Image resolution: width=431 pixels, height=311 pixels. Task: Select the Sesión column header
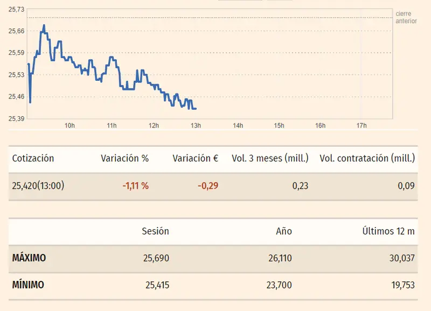coord(155,231)
